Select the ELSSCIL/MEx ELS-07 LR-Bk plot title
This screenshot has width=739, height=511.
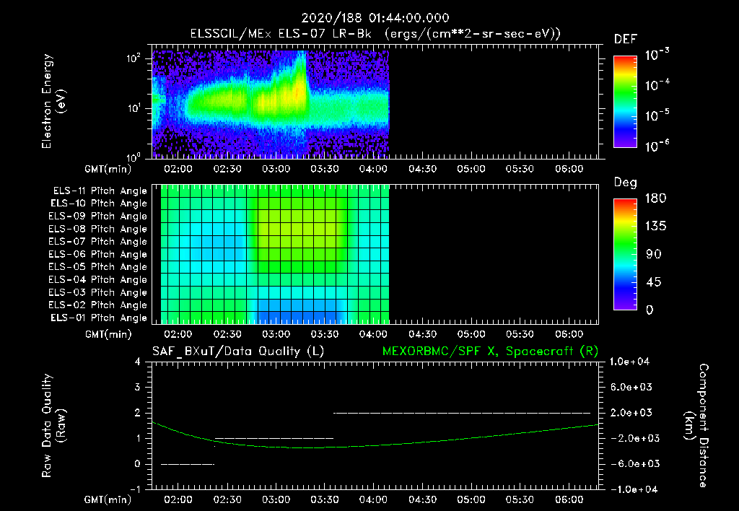point(375,34)
